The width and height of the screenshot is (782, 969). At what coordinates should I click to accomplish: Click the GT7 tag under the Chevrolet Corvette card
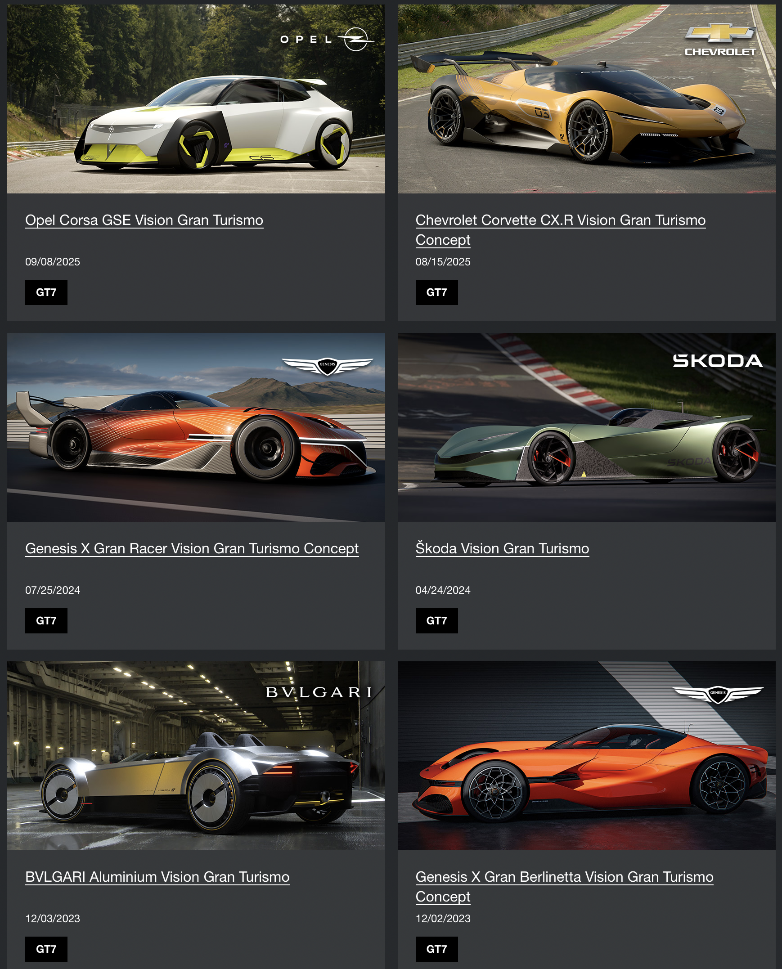click(x=436, y=292)
